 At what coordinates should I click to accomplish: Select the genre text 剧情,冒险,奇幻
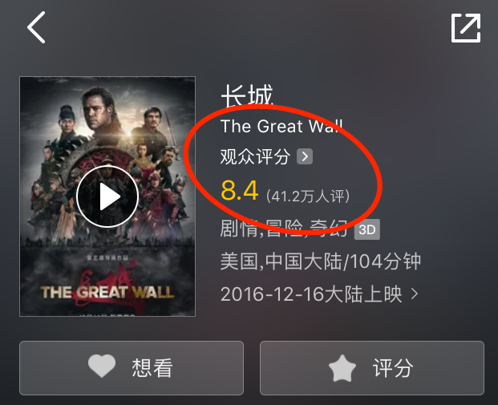click(284, 229)
